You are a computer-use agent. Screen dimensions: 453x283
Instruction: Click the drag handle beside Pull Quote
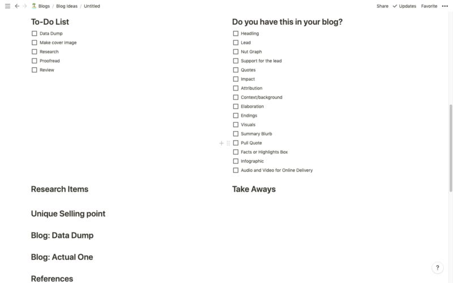pos(228,143)
